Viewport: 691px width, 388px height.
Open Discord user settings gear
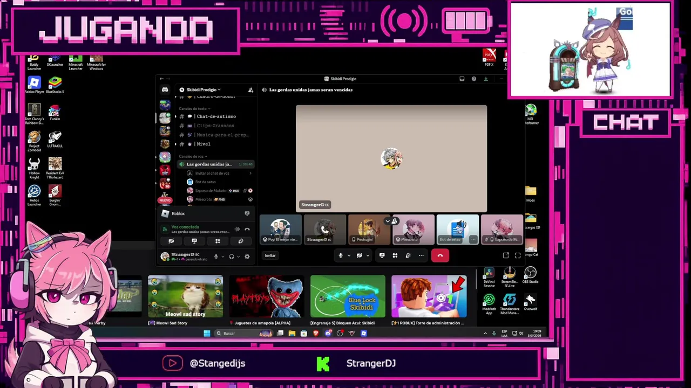click(x=247, y=257)
